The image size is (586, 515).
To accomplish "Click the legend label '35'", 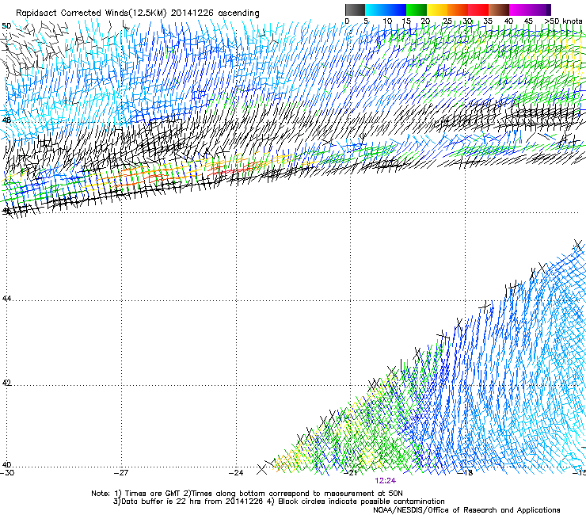I will (x=488, y=21).
